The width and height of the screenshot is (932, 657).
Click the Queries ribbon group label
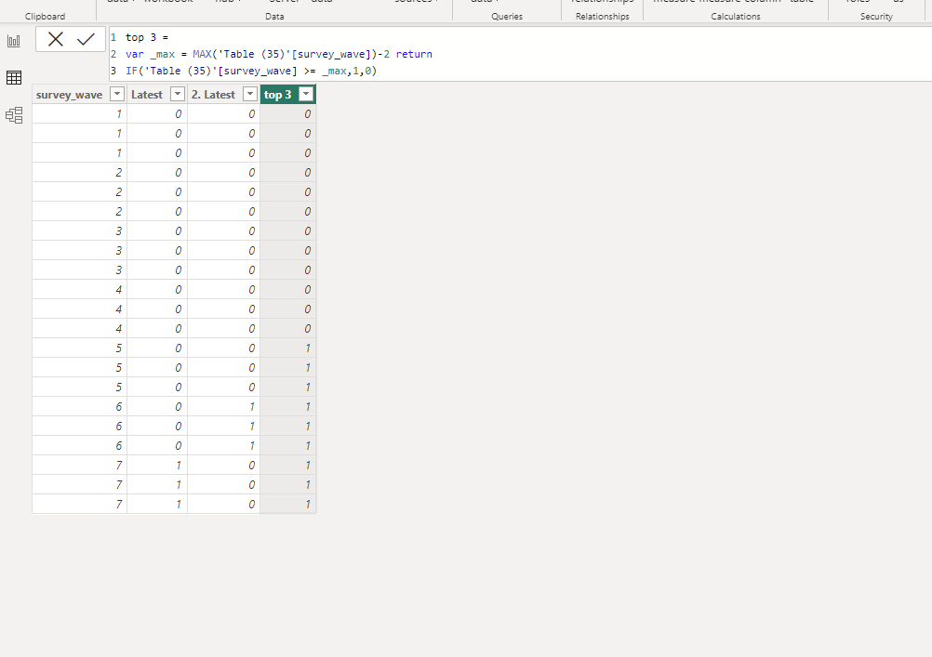(507, 17)
